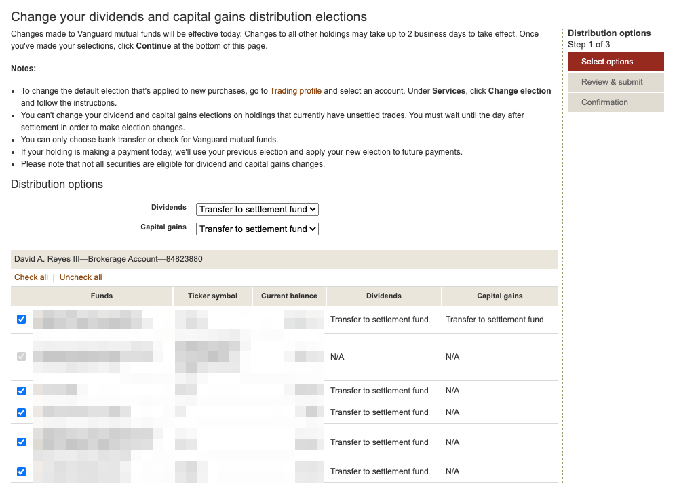Screen dimensions: 677x483
Task: Click the Uncheck all link
Action: (81, 277)
